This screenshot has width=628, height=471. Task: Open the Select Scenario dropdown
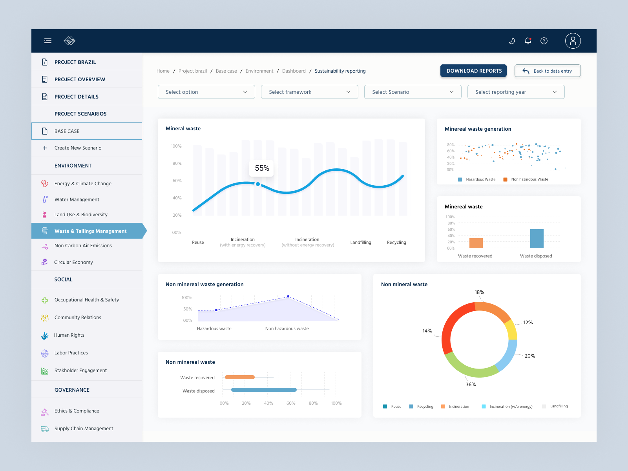click(413, 92)
